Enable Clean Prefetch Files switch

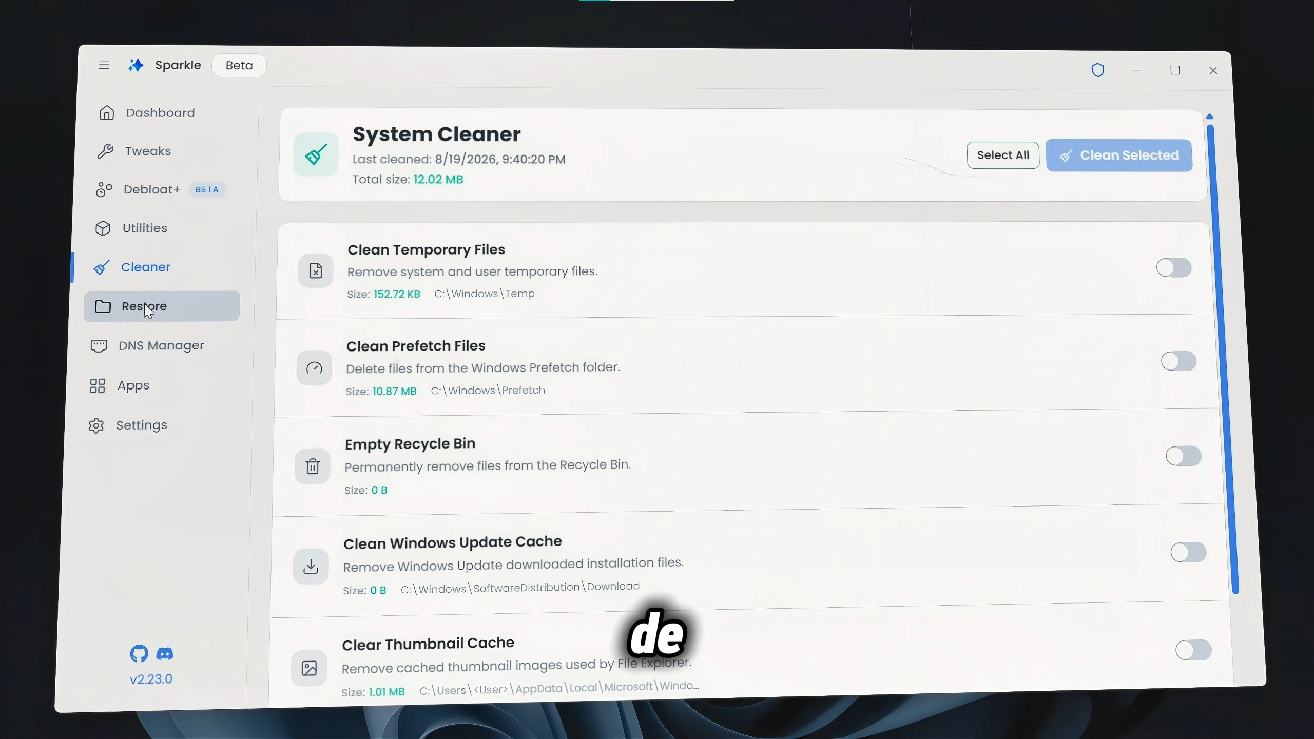[x=1178, y=361]
